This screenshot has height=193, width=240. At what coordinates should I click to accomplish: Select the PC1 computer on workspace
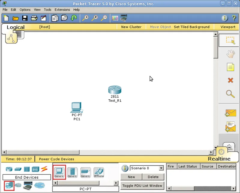click(76, 107)
